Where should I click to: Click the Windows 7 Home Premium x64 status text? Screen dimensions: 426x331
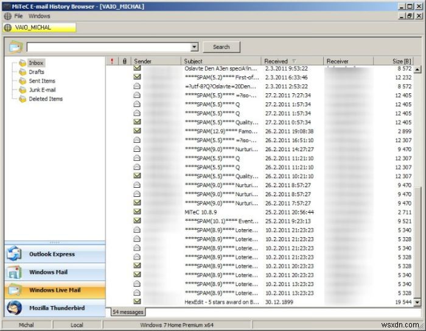point(177,325)
